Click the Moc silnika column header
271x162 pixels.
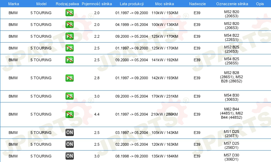tap(165, 4)
